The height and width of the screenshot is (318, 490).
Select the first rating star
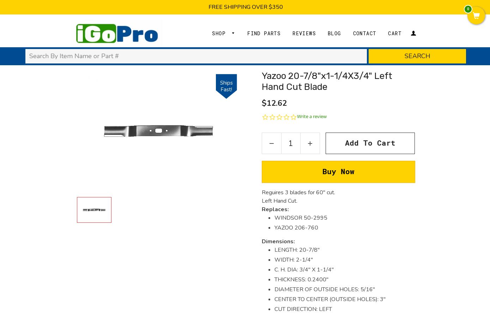point(265,117)
